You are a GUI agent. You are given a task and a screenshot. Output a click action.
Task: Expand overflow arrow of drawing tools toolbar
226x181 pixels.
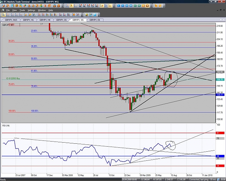(x=82, y=16)
